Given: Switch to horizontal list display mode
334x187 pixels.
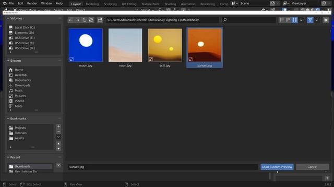Looking at the screenshot, I should pyautogui.click(x=288, y=20).
